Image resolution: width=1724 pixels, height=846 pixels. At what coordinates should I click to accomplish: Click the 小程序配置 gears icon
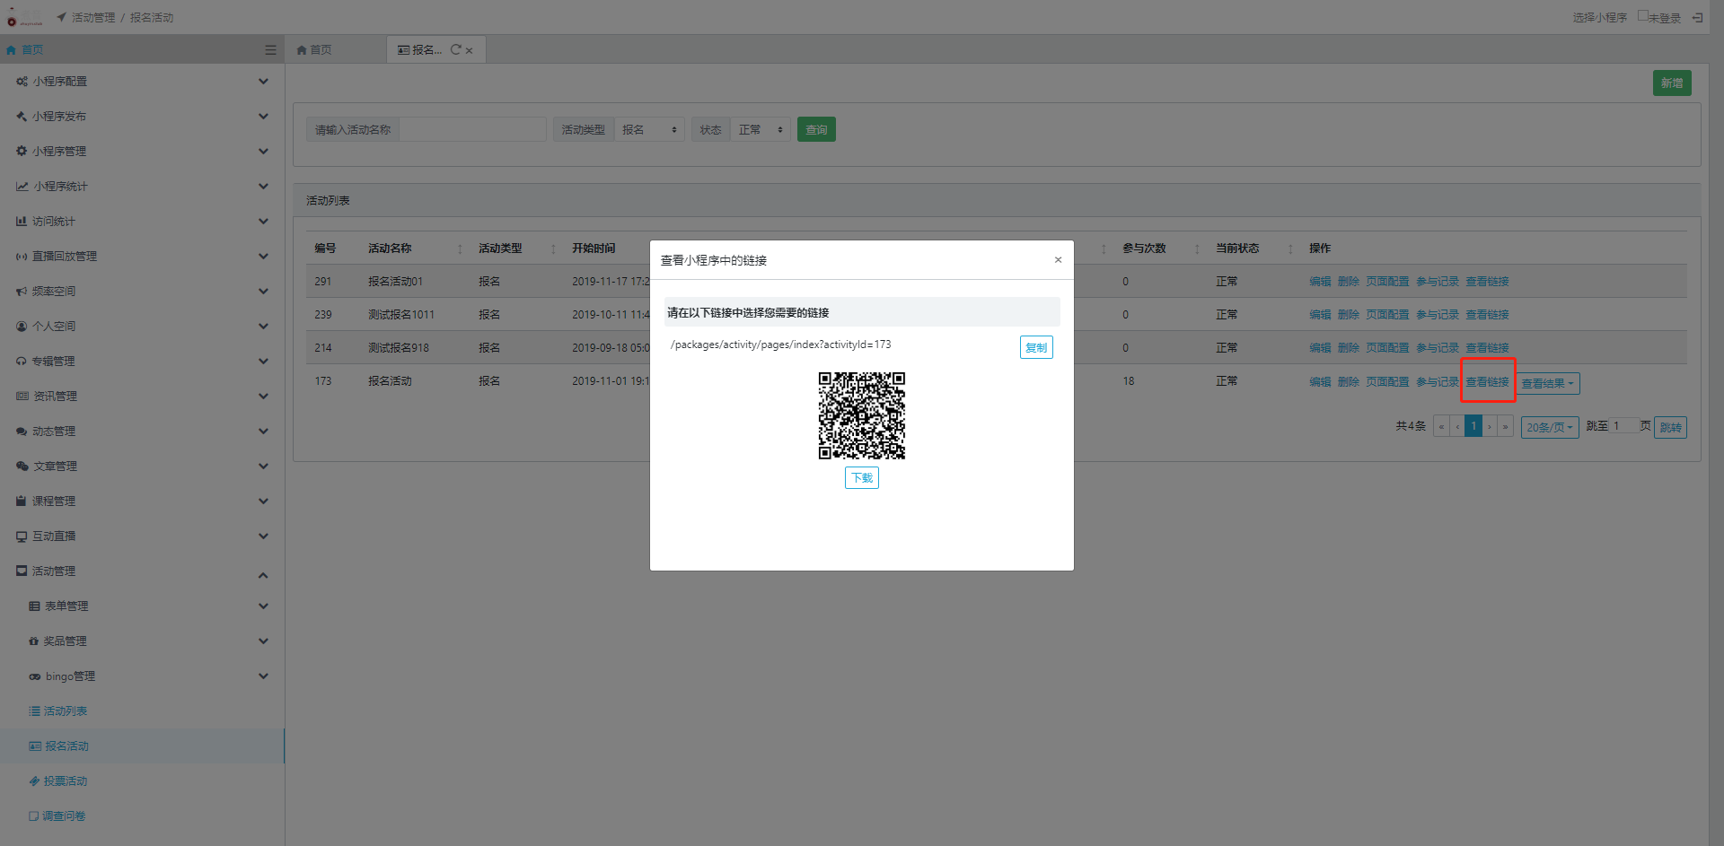(22, 82)
